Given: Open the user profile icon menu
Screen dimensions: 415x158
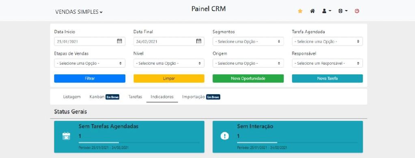Looking at the screenshot, I should pyautogui.click(x=327, y=11).
